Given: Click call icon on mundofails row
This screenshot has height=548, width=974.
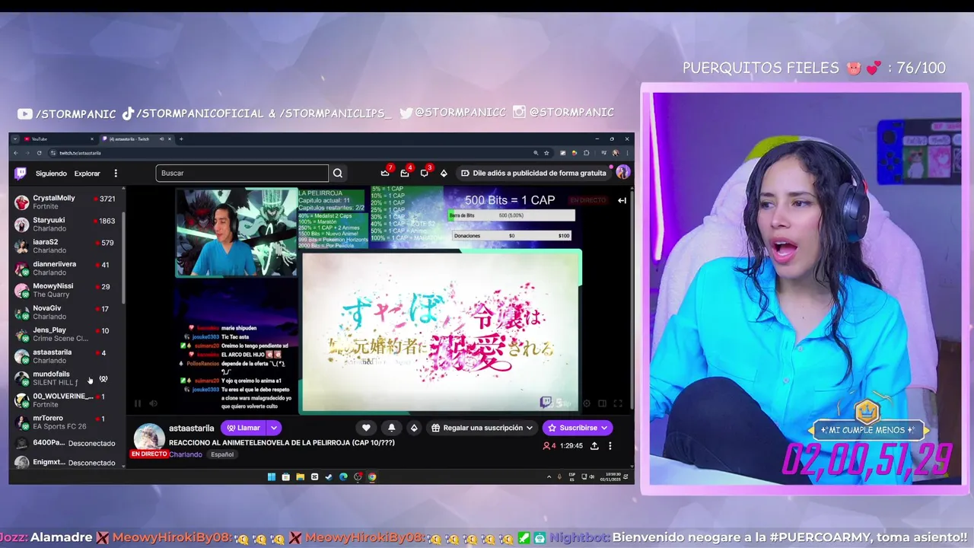Looking at the screenshot, I should (x=103, y=378).
